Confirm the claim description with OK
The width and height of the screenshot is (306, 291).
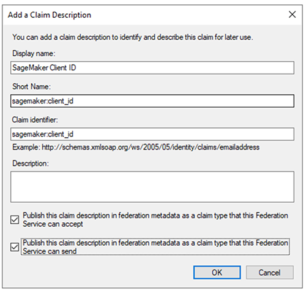[x=217, y=273]
